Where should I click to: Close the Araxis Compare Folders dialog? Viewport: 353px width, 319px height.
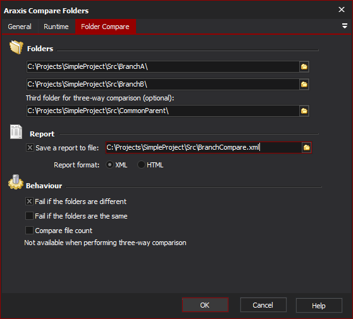point(342,9)
